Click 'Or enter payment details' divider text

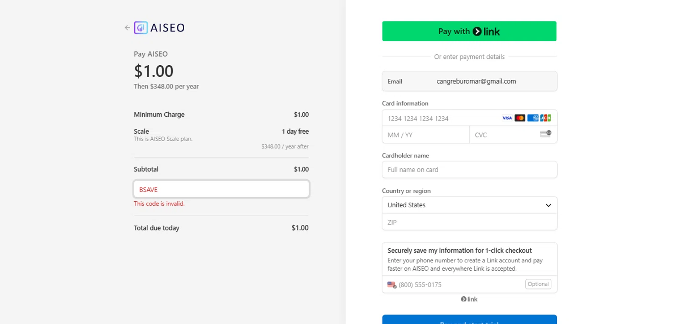[x=469, y=57]
